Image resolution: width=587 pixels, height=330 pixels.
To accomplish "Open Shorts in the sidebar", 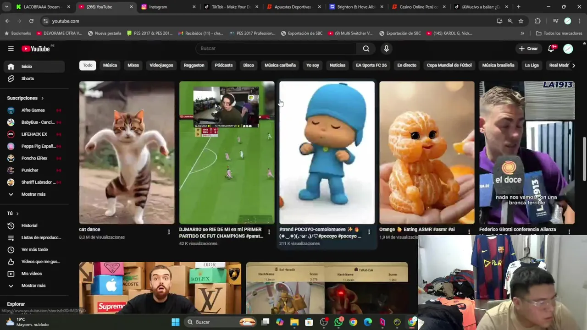I will (x=35, y=78).
